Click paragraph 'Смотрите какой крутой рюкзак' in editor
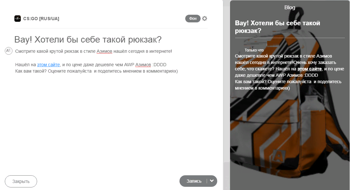The height and width of the screenshot is (190, 350). (x=93, y=51)
